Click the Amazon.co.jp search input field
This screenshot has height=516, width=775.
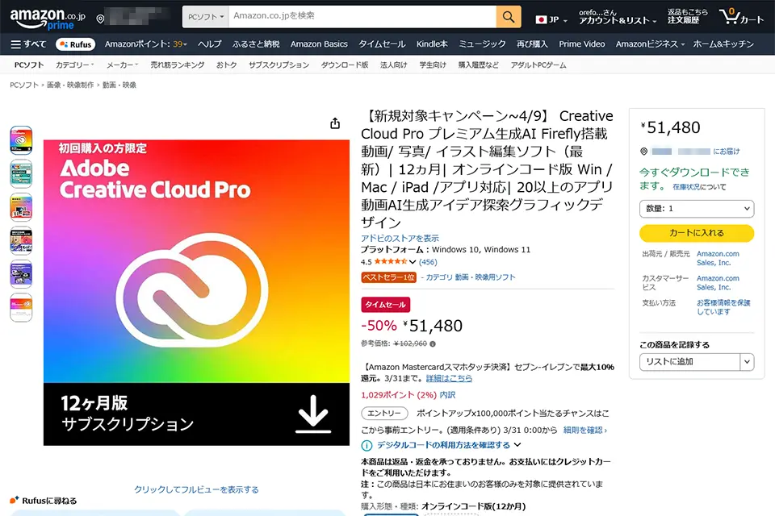[362, 16]
